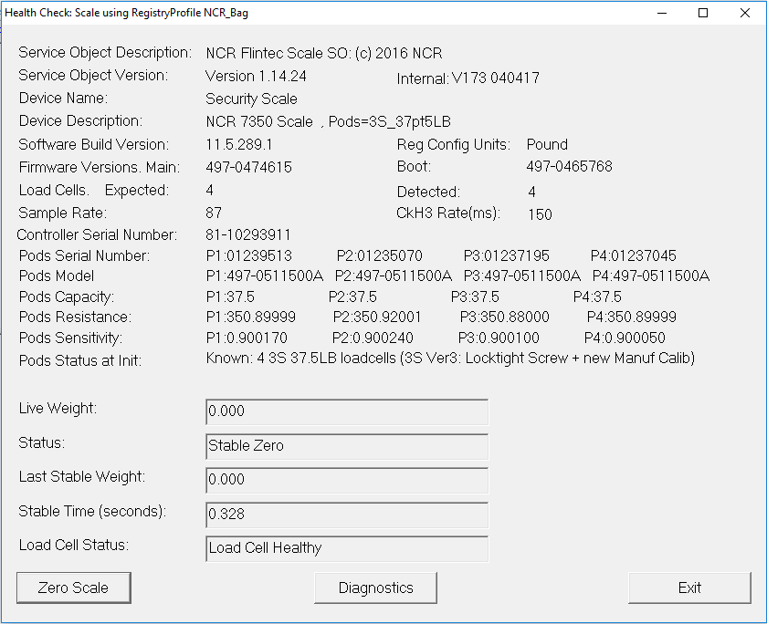Screen dimensions: 767x624
Task: Click the Pound units value
Action: click(547, 144)
